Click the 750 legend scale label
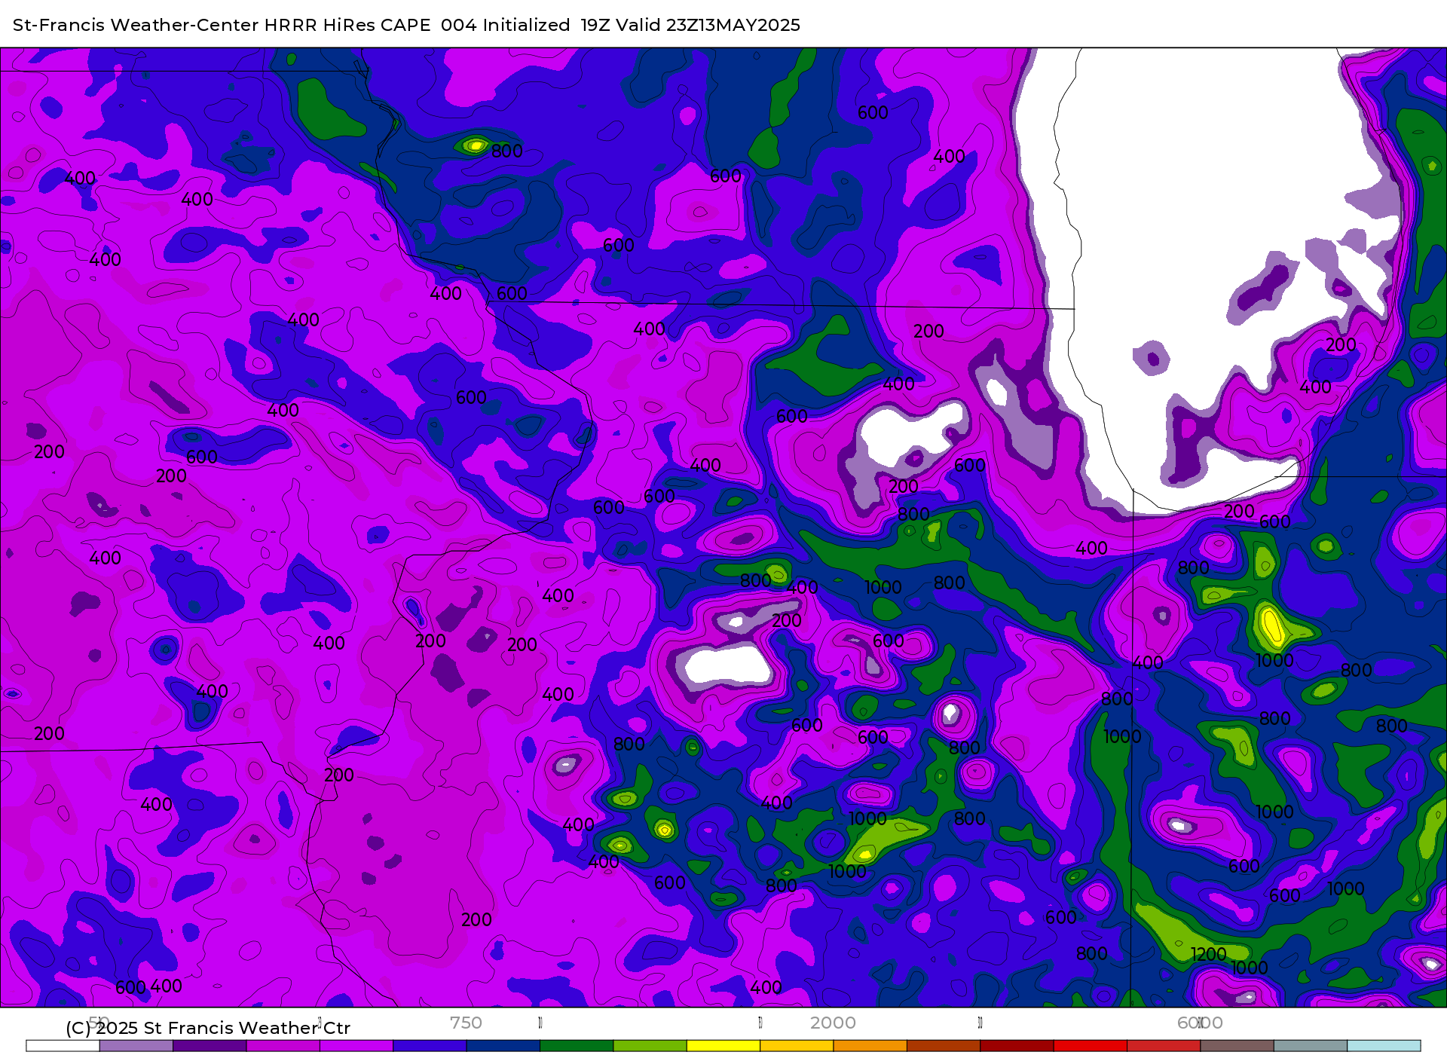 pos(466,1023)
